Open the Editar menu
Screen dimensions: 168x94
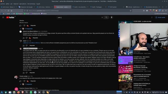8,4
